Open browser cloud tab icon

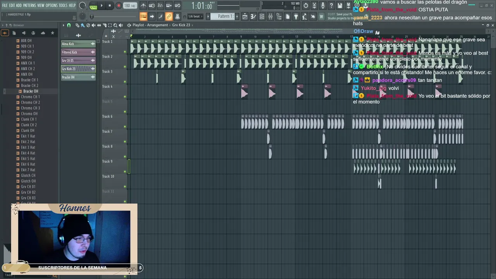(x=43, y=33)
